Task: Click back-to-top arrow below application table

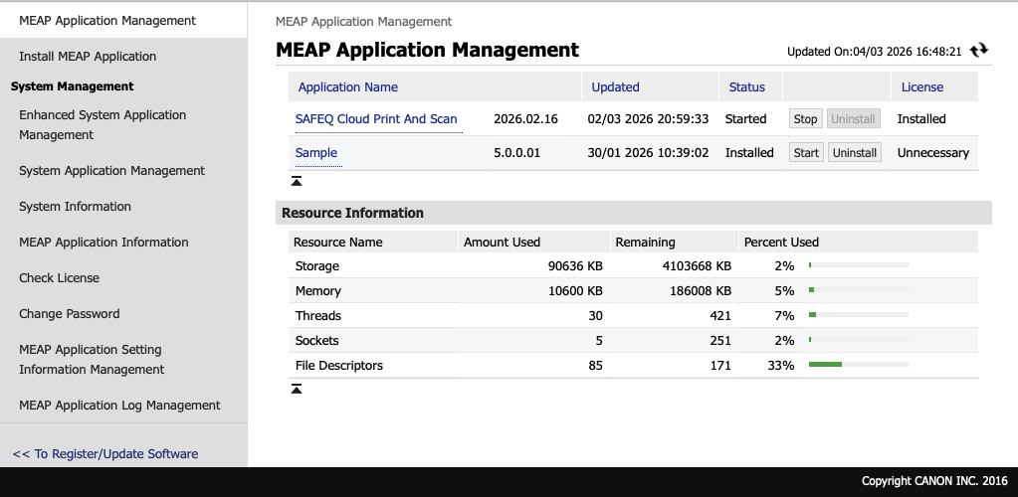Action: (297, 181)
